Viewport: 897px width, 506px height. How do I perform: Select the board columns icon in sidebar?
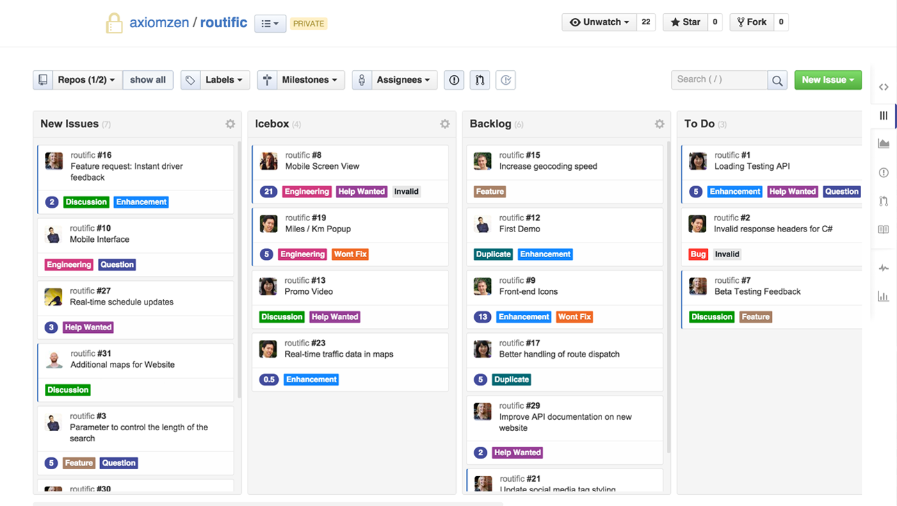pyautogui.click(x=884, y=115)
